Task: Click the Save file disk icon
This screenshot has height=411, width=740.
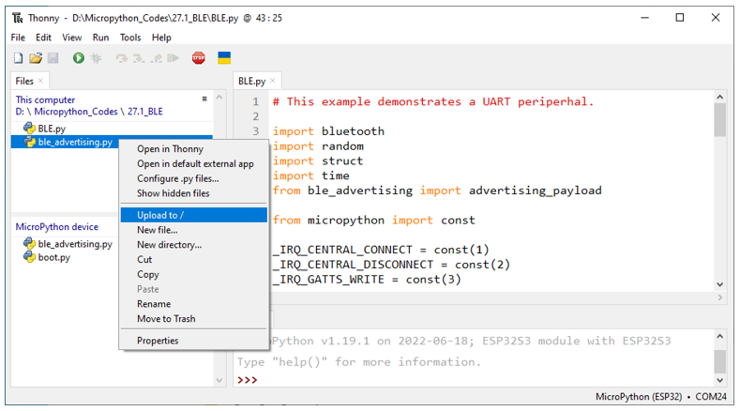Action: click(53, 58)
